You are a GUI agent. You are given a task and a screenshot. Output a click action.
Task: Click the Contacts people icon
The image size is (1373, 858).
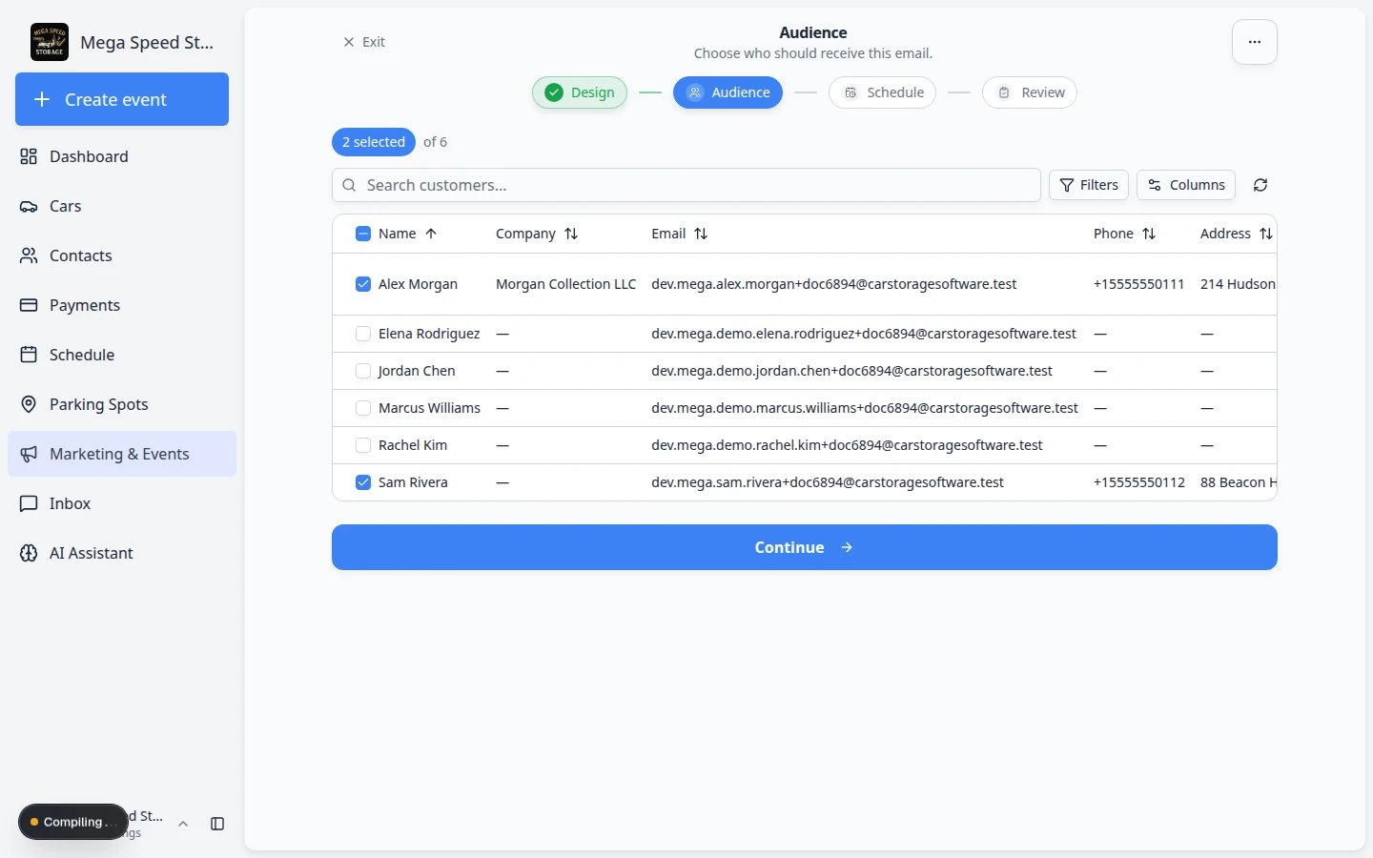29,255
